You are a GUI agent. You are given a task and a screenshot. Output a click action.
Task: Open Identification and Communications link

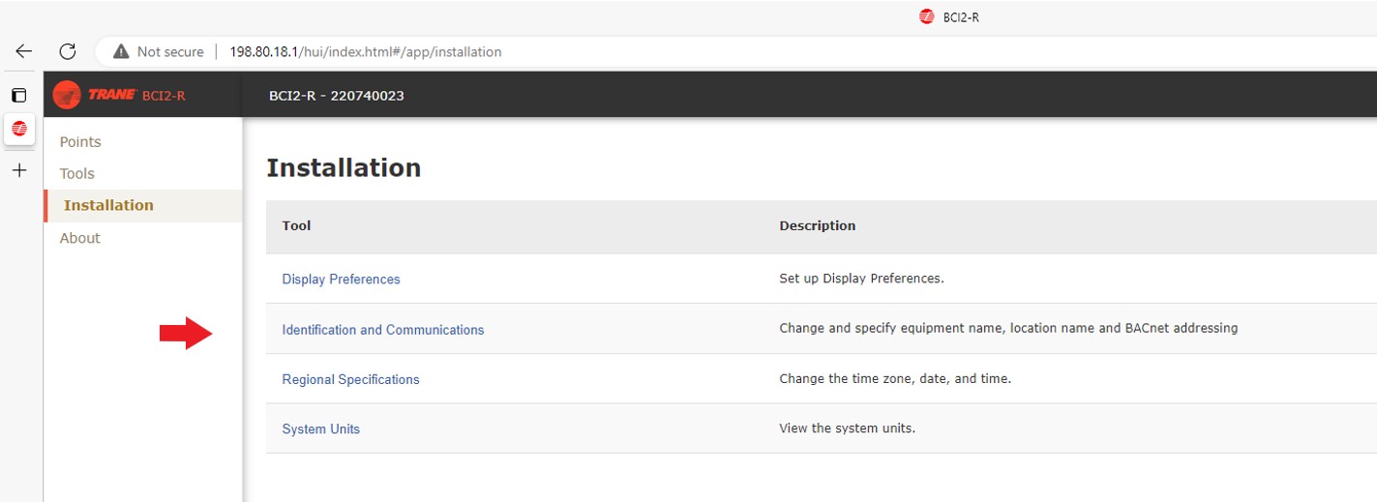(x=383, y=330)
